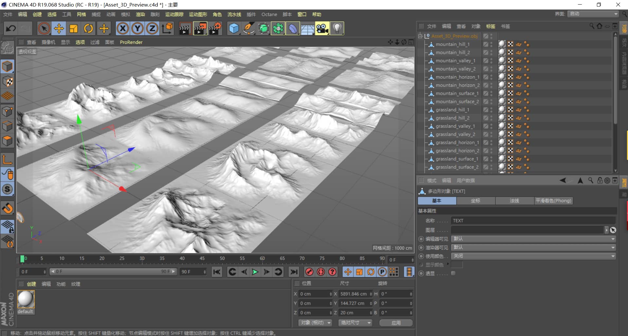Click the Undo arrow icon
628x336 pixels.
pyautogui.click(x=11, y=28)
